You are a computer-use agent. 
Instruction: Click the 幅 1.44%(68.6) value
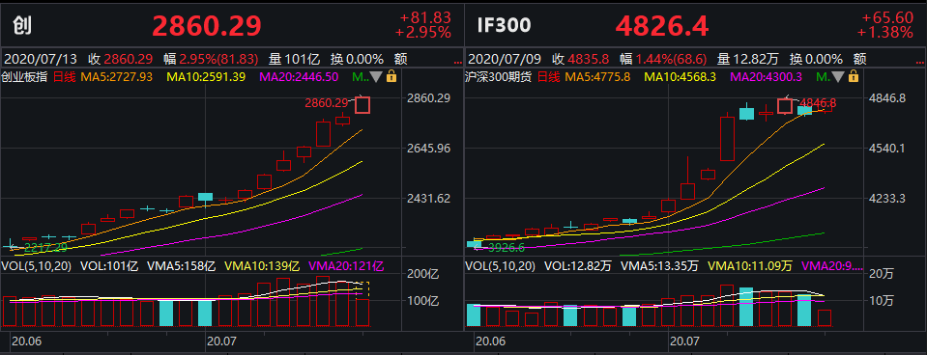663,60
